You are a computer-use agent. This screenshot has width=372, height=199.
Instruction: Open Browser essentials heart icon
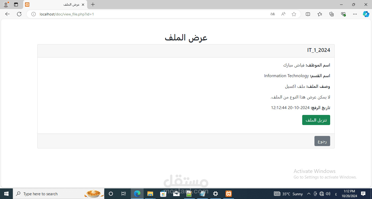343,14
